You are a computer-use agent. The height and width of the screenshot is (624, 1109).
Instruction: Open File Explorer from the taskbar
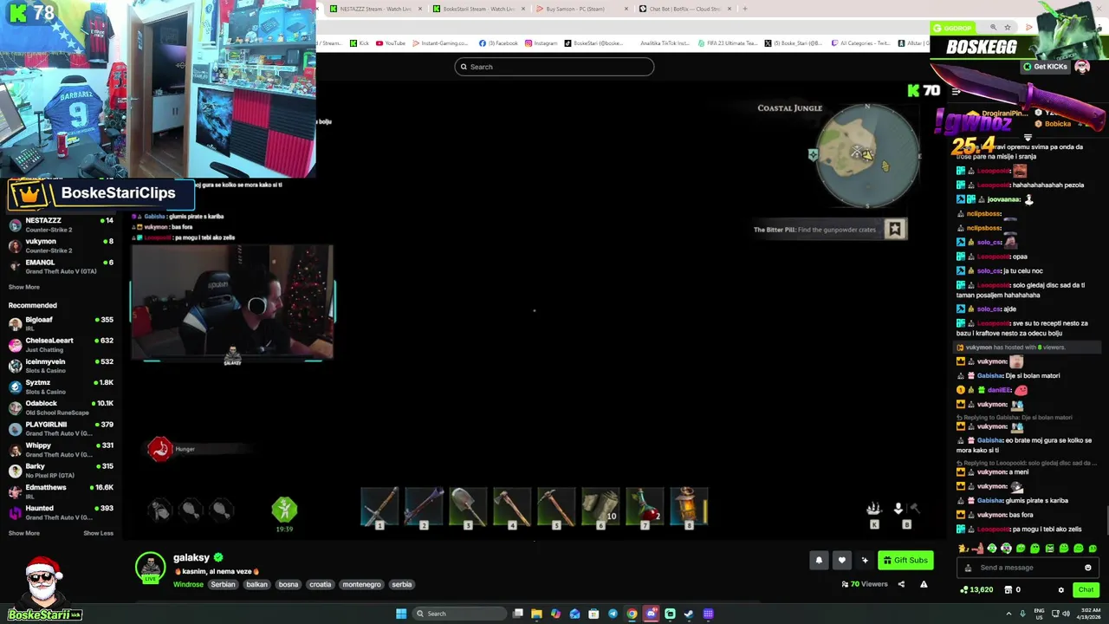click(x=536, y=614)
